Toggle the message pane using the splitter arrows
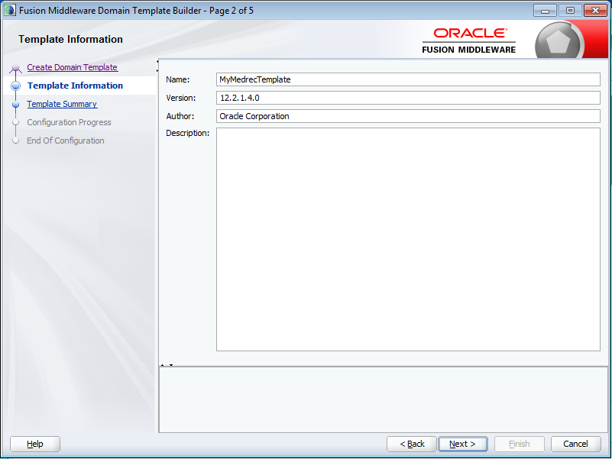Image resolution: width=612 pixels, height=459 pixels. (167, 365)
